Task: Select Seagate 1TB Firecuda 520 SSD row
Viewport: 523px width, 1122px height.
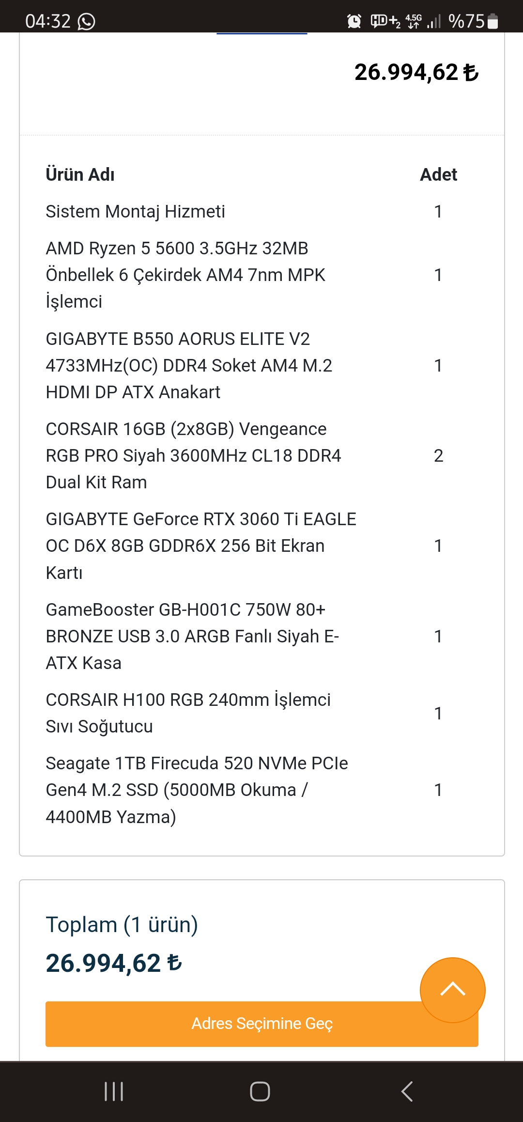Action: pos(196,790)
